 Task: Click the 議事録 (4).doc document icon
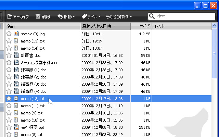[x=16, y=91]
